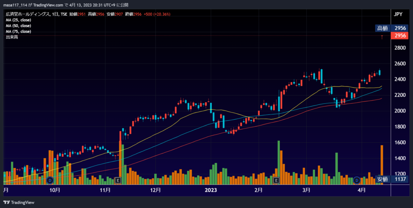Viewport: 413px width, 208px height.
Task: Click the 1日 interval in the legend
Action: tap(55, 14)
